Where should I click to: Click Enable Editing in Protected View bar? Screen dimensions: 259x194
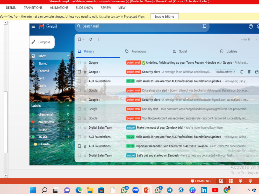point(164,17)
